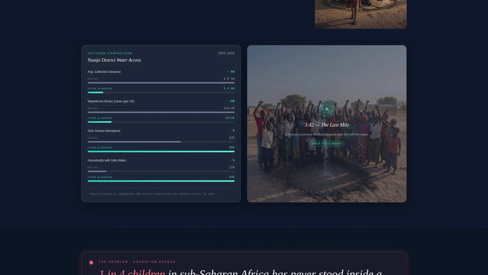Click the 1 in 4 children headline
The height and width of the screenshot is (275, 488).
tap(132, 272)
